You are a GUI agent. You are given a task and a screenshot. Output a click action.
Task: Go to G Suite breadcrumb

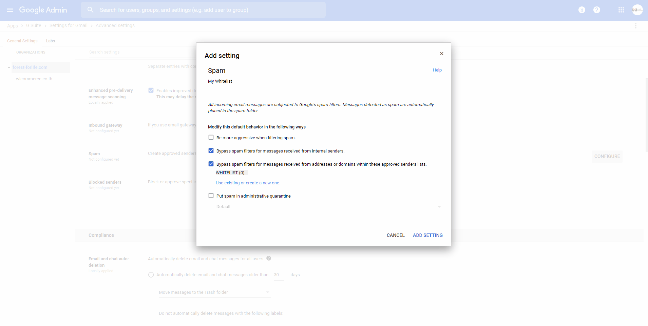click(x=34, y=26)
